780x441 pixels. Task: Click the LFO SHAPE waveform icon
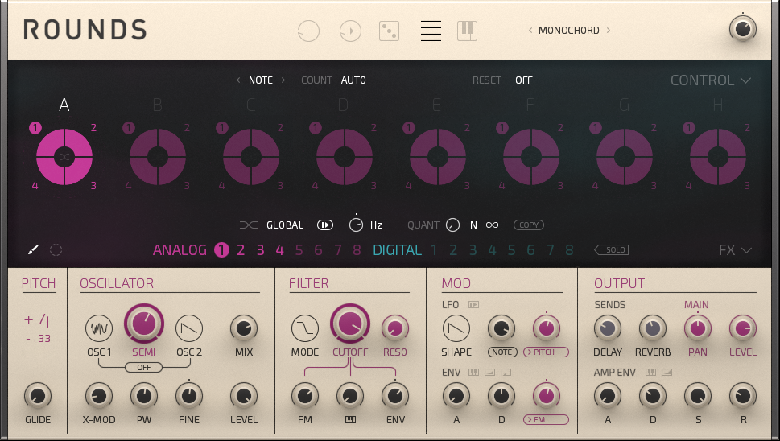pos(456,328)
